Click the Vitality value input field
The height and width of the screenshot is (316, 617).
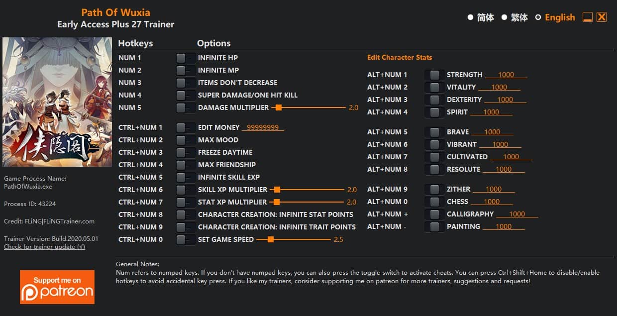(499, 87)
